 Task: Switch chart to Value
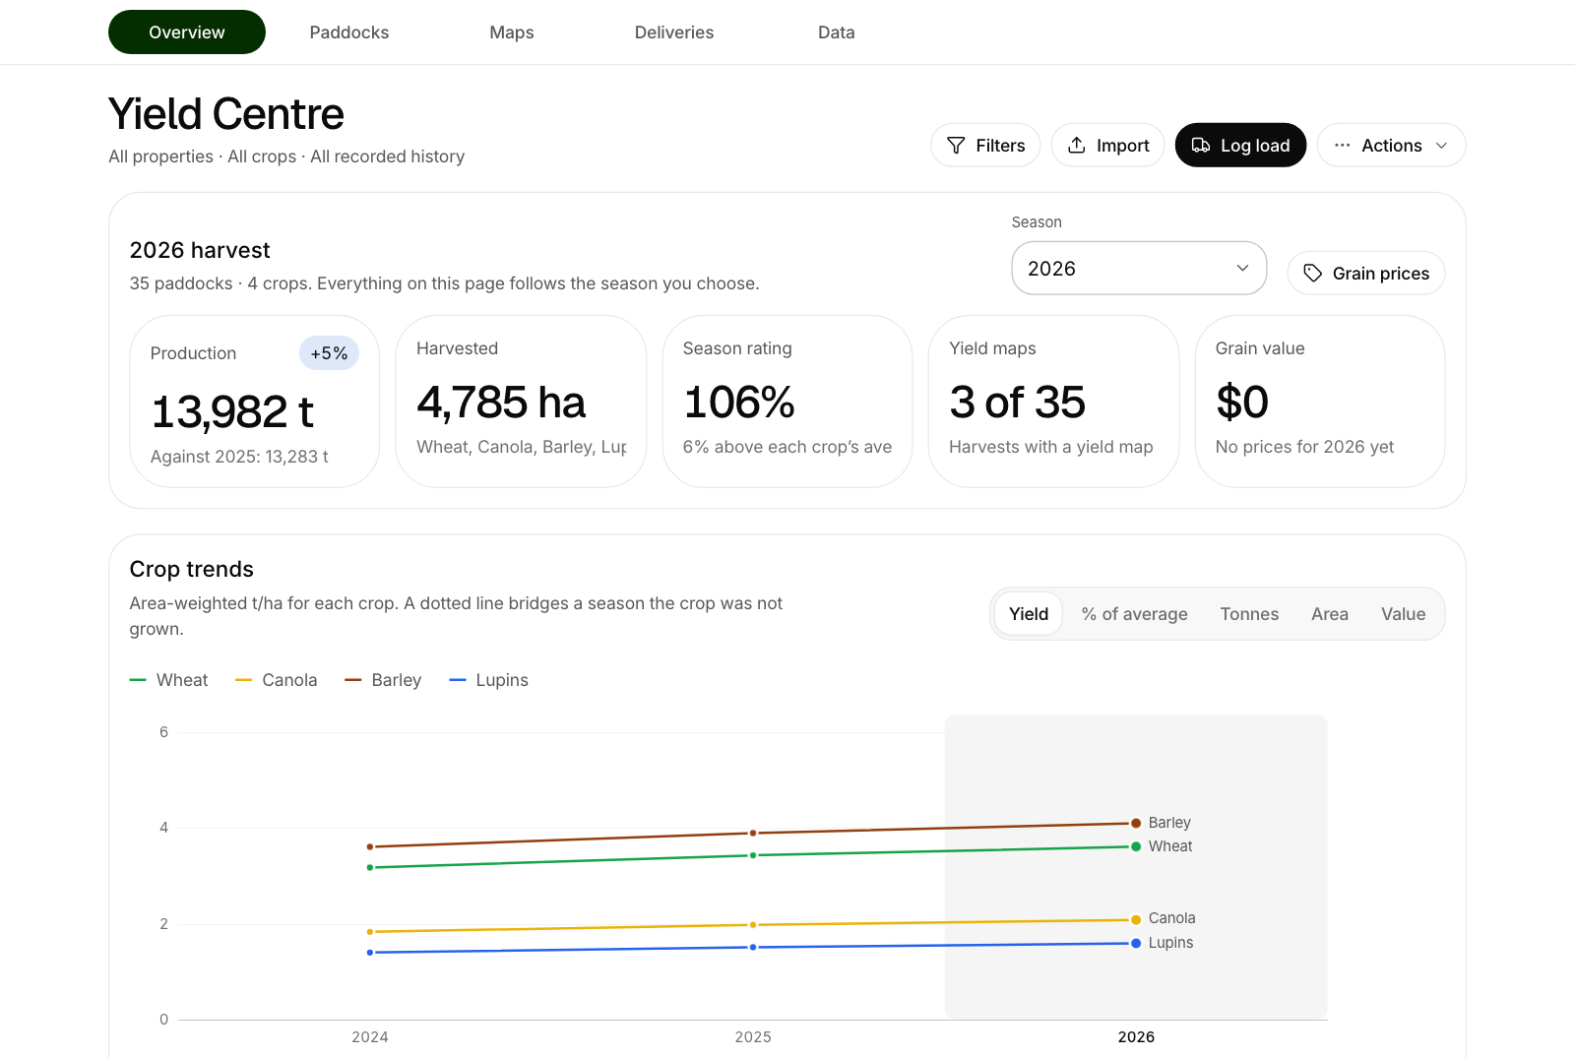click(1403, 614)
